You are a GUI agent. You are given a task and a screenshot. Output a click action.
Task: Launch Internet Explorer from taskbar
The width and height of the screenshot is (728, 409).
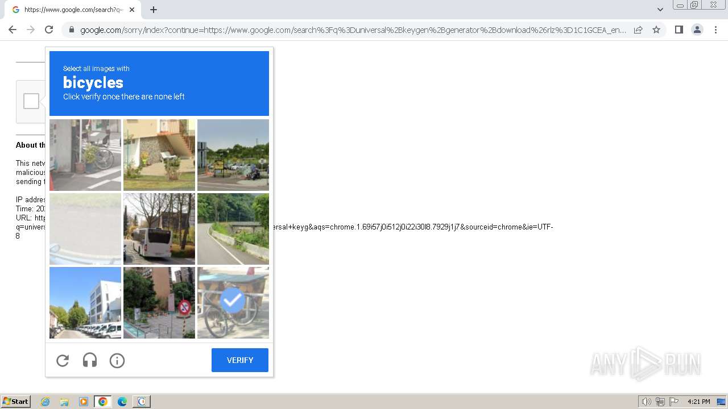45,402
